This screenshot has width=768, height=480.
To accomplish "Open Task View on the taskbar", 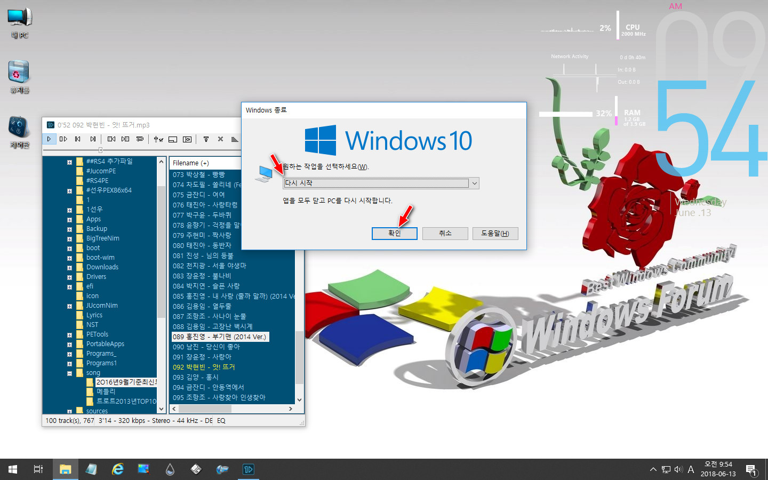I will pos(38,469).
